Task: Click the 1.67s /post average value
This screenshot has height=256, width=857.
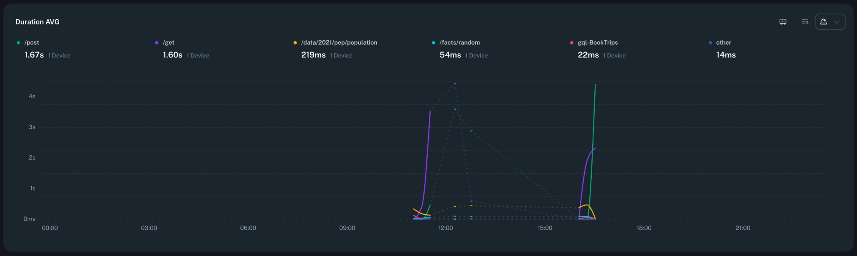Action: tap(34, 55)
